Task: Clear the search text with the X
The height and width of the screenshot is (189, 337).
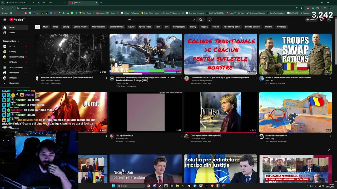Action: coord(194,19)
